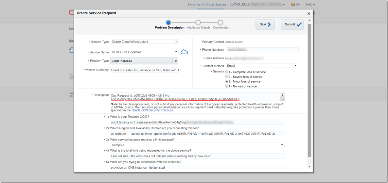The image size is (388, 183).
Task: Close the Create Service Request dialog
Action: pyautogui.click(x=309, y=14)
